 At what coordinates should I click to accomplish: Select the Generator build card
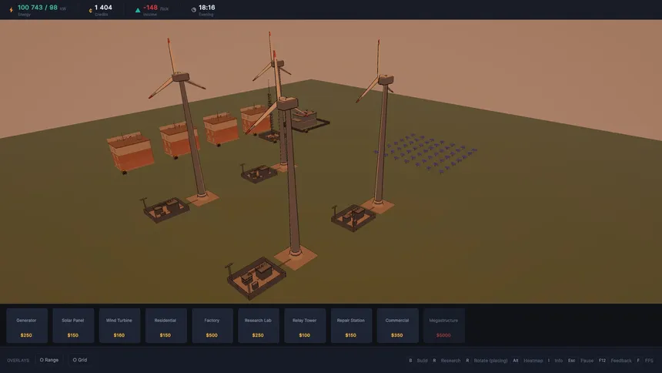[27, 326]
